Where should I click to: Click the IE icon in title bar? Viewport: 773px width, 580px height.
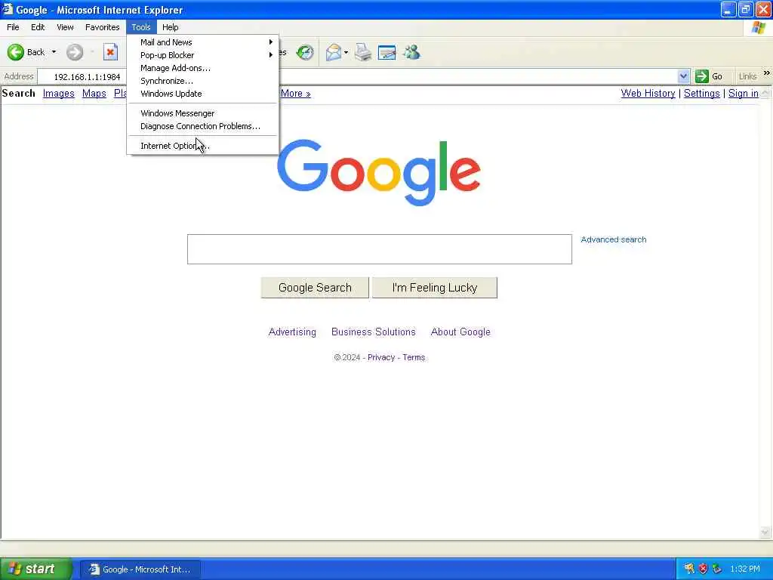(7, 9)
